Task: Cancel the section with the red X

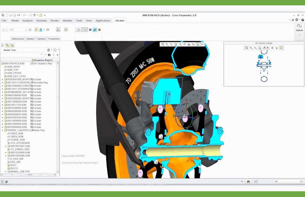Action: [x=99, y=30]
